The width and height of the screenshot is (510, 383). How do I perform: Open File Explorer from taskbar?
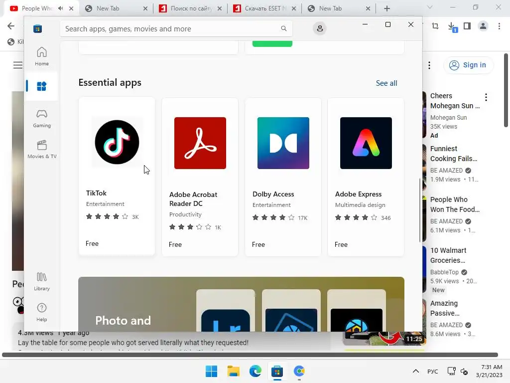point(233,371)
